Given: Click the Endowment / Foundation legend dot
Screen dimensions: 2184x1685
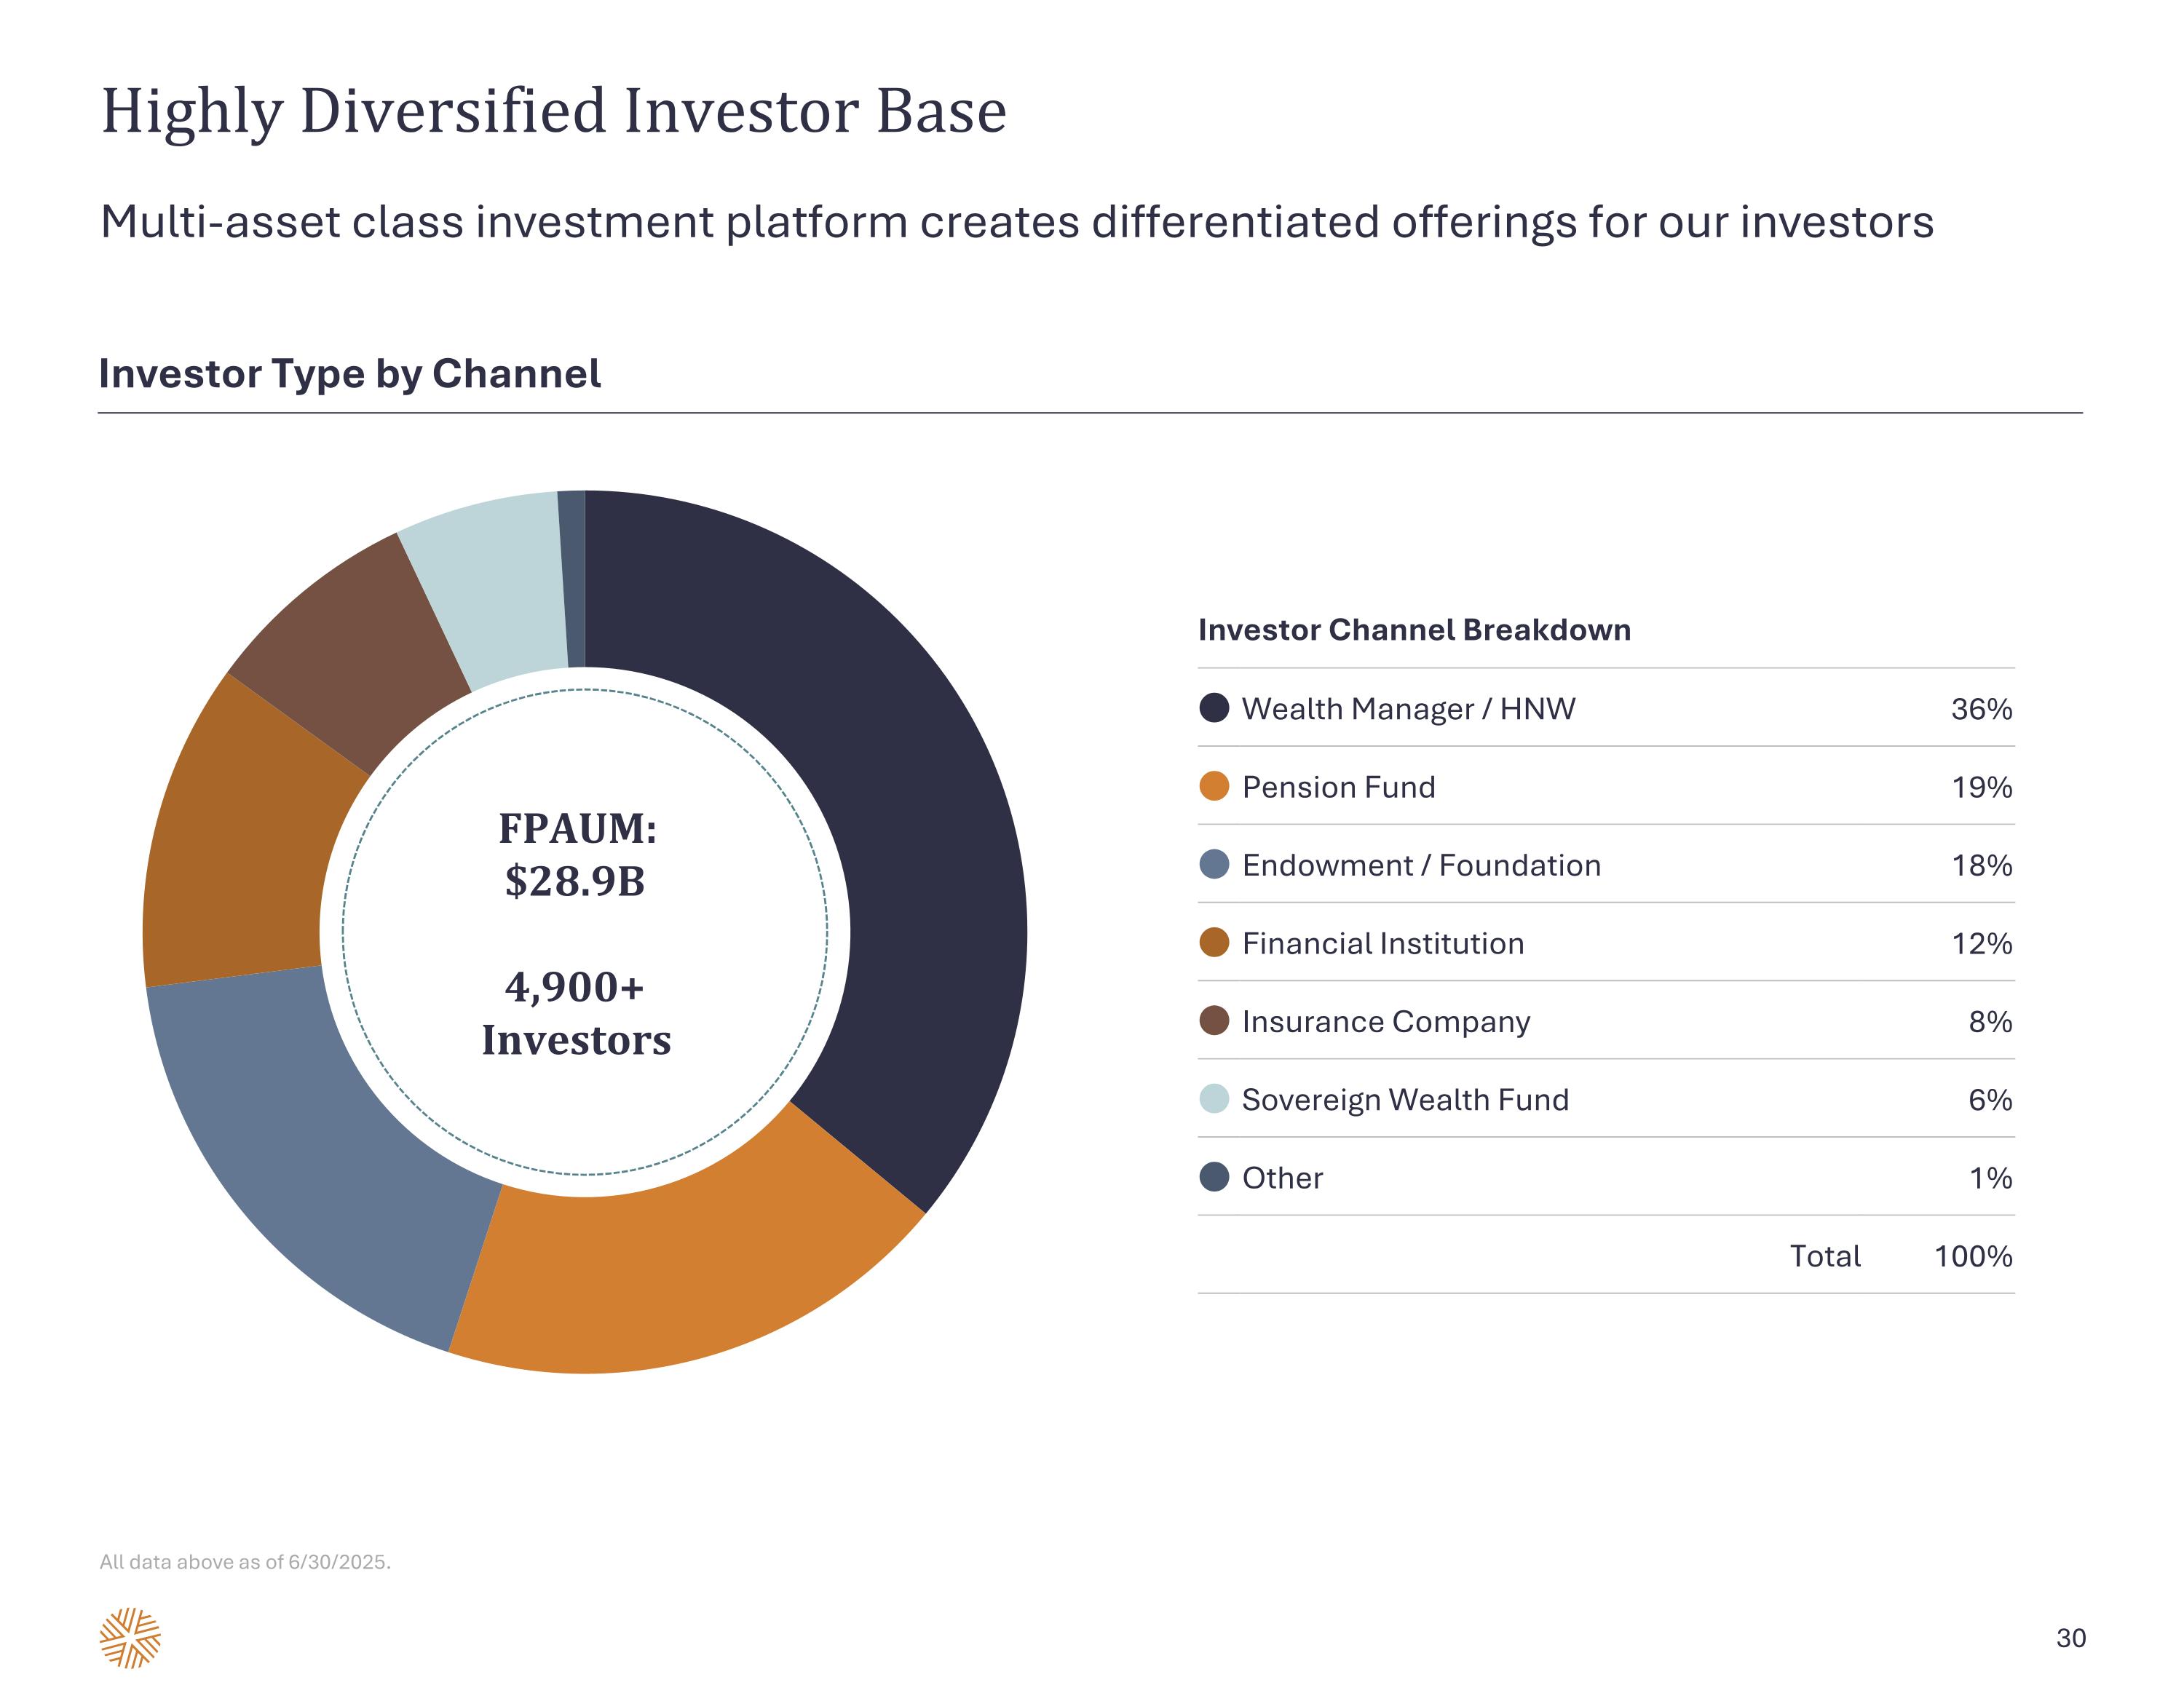Looking at the screenshot, I should coord(1213,864).
